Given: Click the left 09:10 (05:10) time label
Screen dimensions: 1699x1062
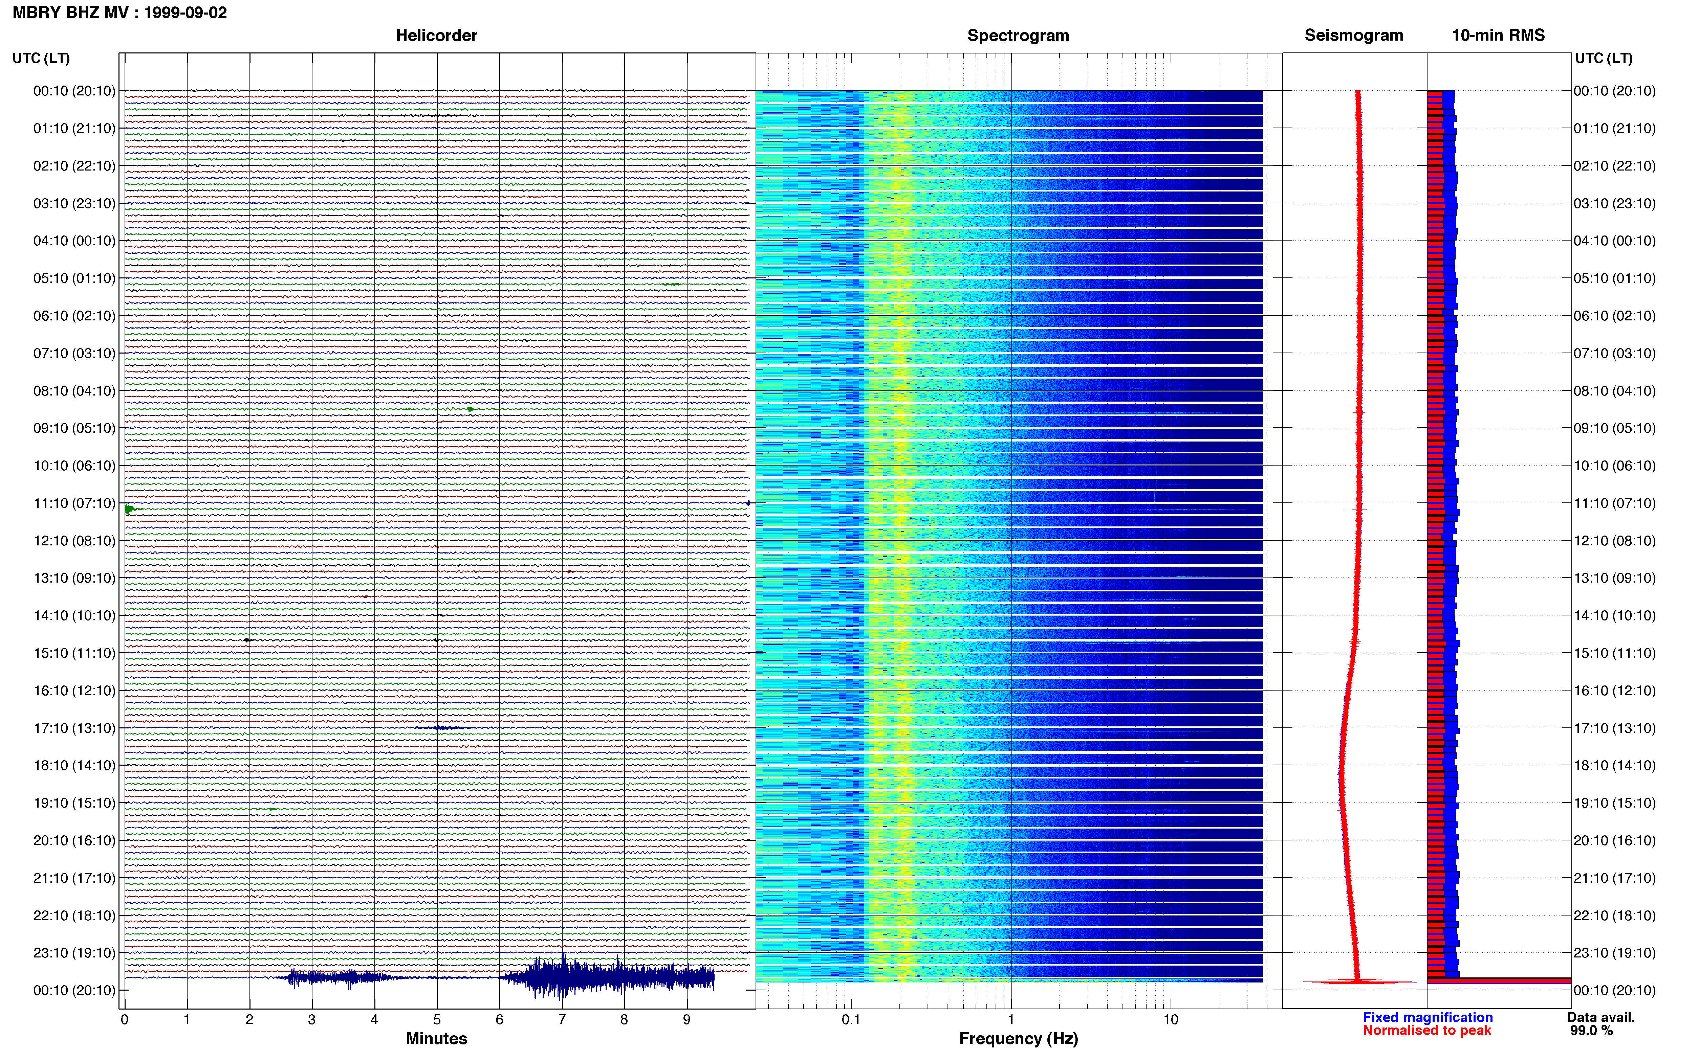Looking at the screenshot, I should click(x=74, y=428).
